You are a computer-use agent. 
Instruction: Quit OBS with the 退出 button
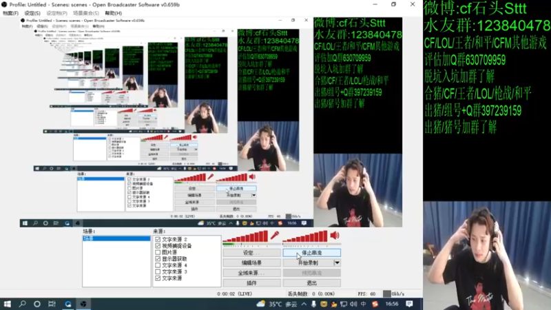312,283
